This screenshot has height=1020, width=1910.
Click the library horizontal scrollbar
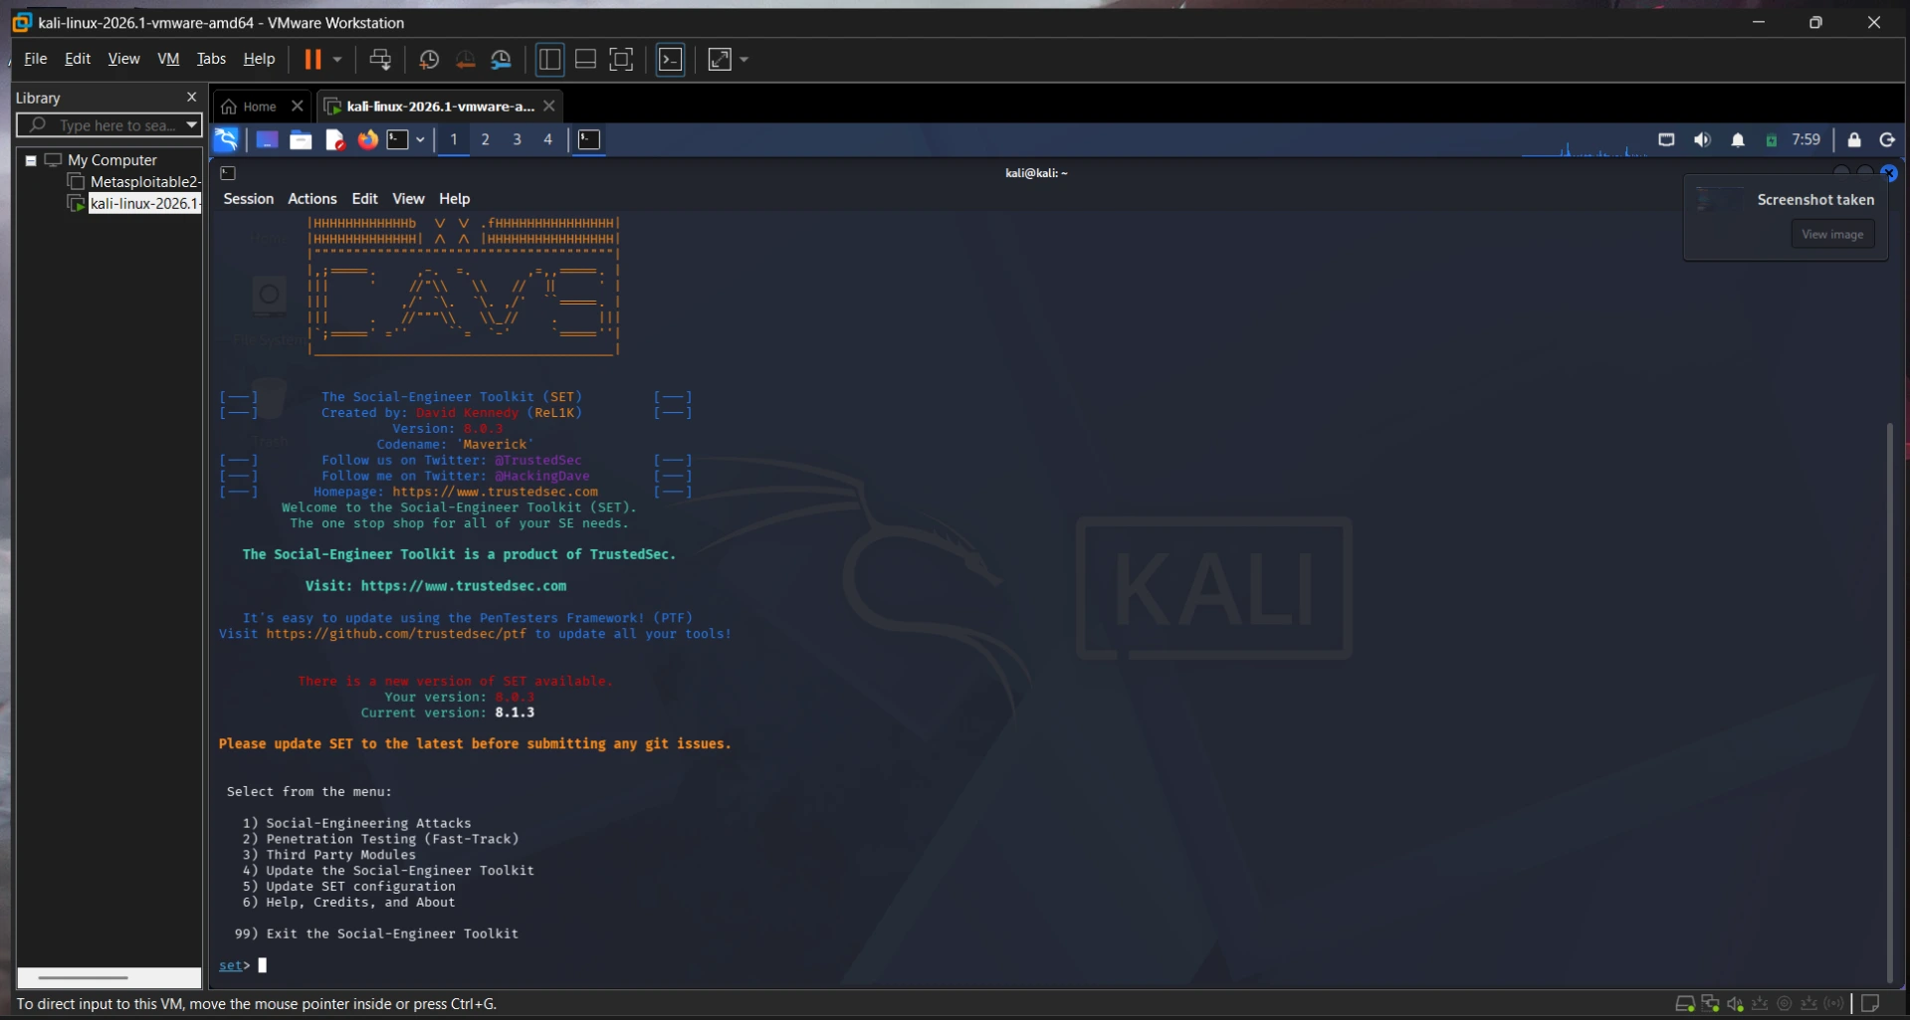point(84,978)
